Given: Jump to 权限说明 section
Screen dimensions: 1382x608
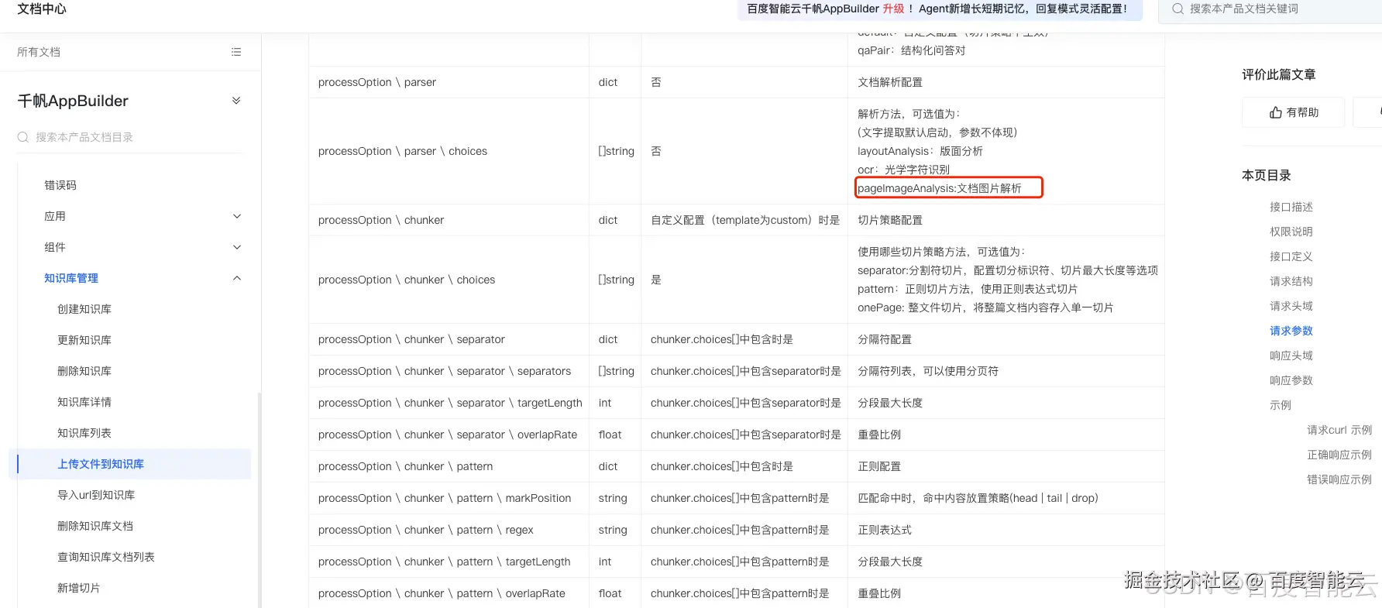Looking at the screenshot, I should click(1291, 232).
